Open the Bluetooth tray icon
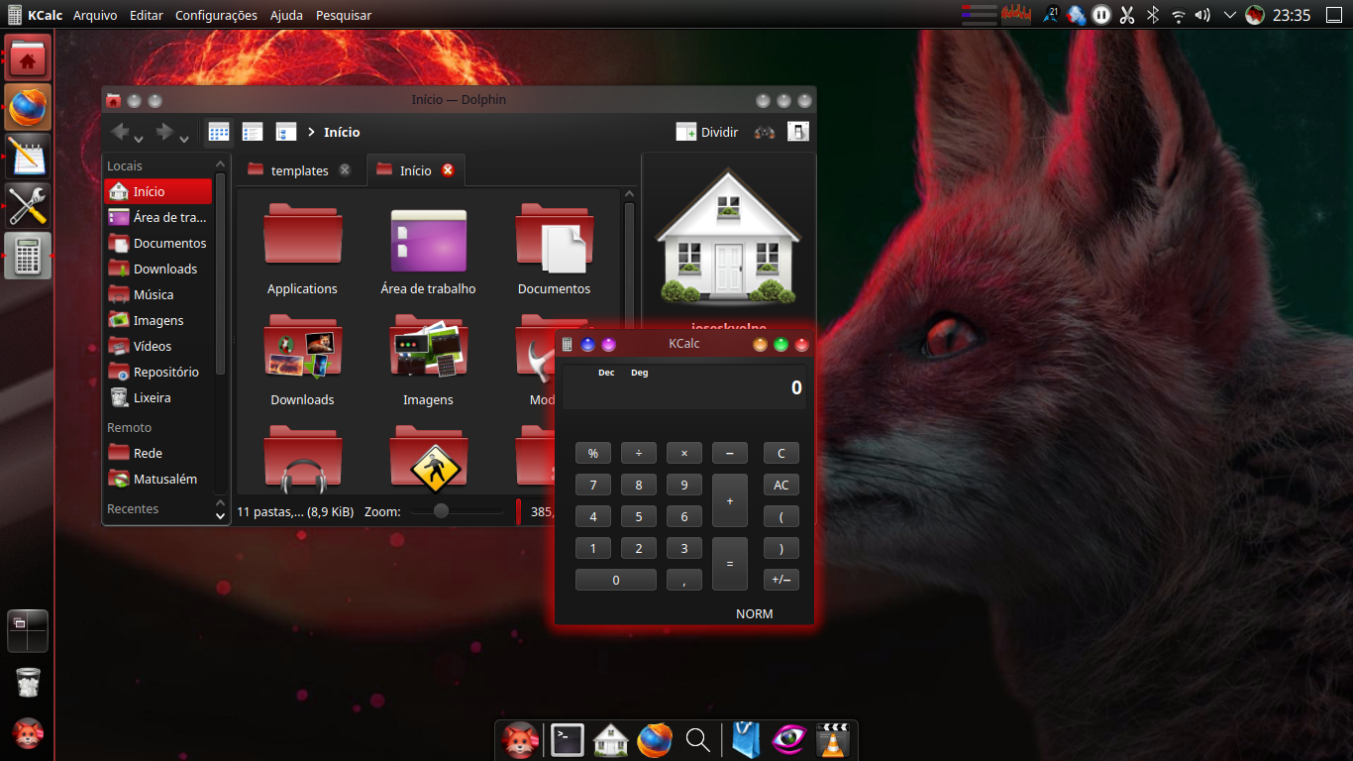The image size is (1353, 761). coord(1153,15)
